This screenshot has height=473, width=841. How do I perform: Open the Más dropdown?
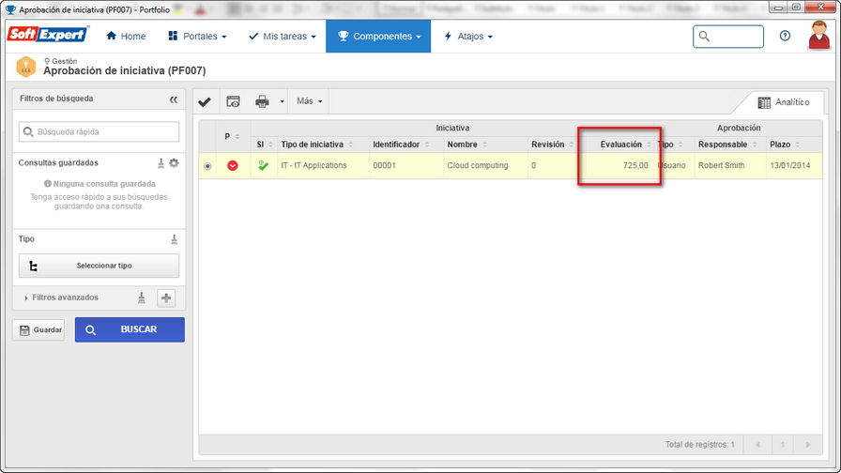[x=309, y=100]
